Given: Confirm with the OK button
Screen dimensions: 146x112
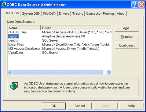Looking at the screenshot, I should (54, 106).
